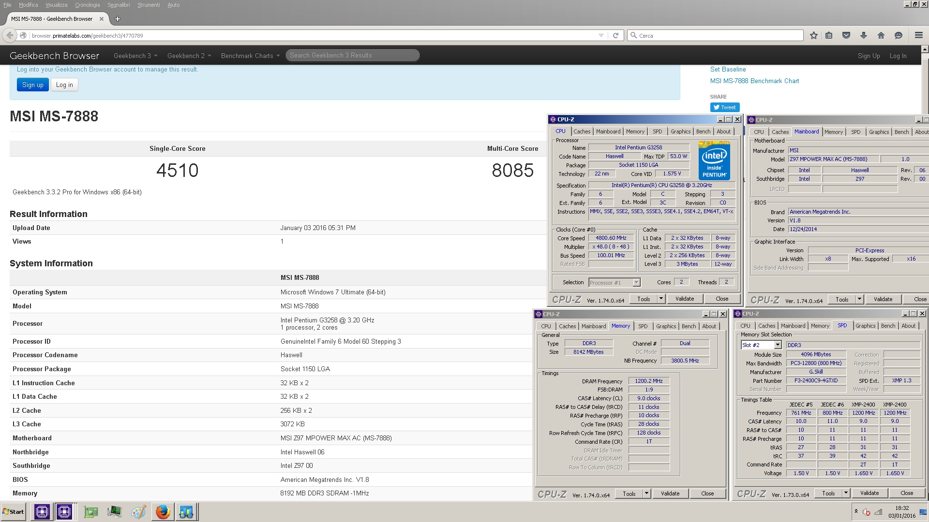Open the URL history dropdown arrow
The width and height of the screenshot is (929, 522).
coord(601,35)
